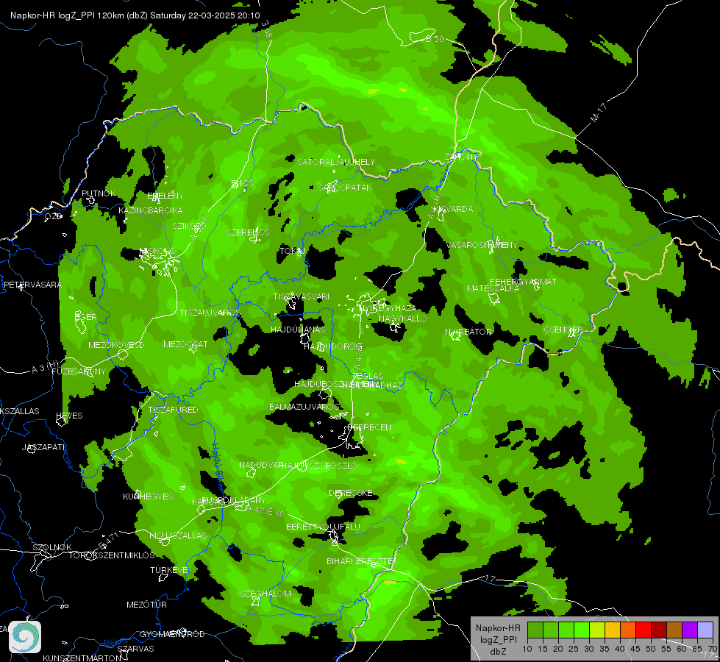This screenshot has width=720, height=662.
Task: Click the bright red 45-50 dBZ legend swatch
Action: [644, 630]
